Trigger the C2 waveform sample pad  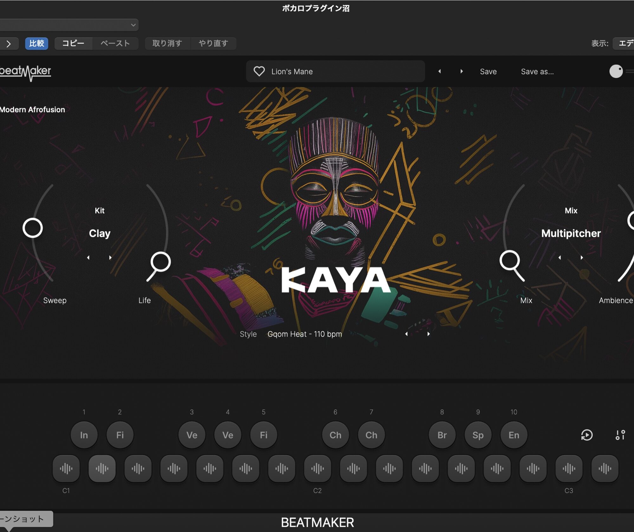click(x=317, y=469)
